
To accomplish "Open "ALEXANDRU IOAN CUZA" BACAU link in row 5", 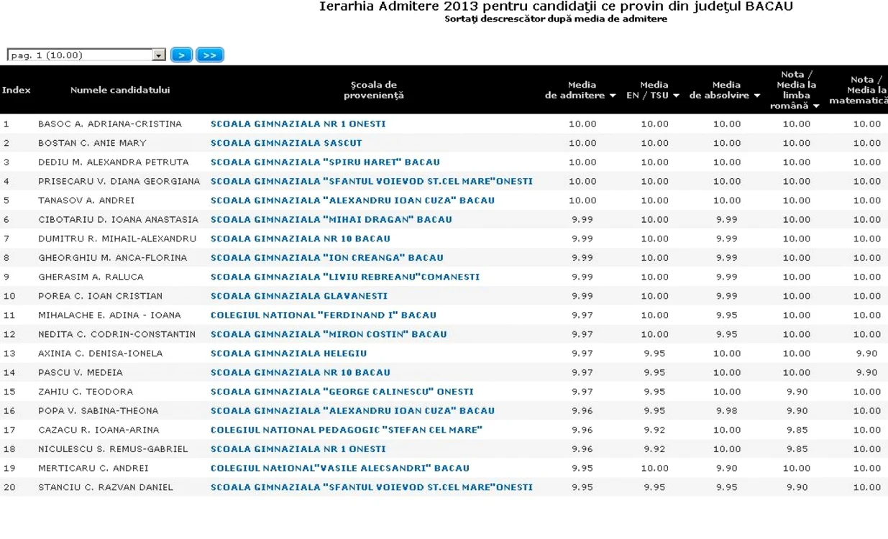I will pos(352,201).
